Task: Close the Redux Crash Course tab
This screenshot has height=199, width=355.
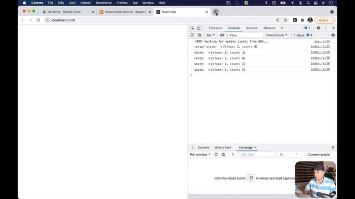Action: tap(150, 12)
